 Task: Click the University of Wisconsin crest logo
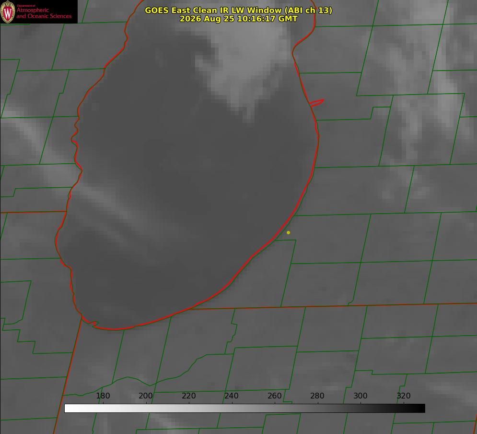(8, 12)
